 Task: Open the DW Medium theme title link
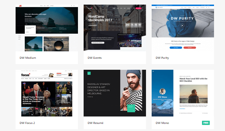click(x=28, y=58)
